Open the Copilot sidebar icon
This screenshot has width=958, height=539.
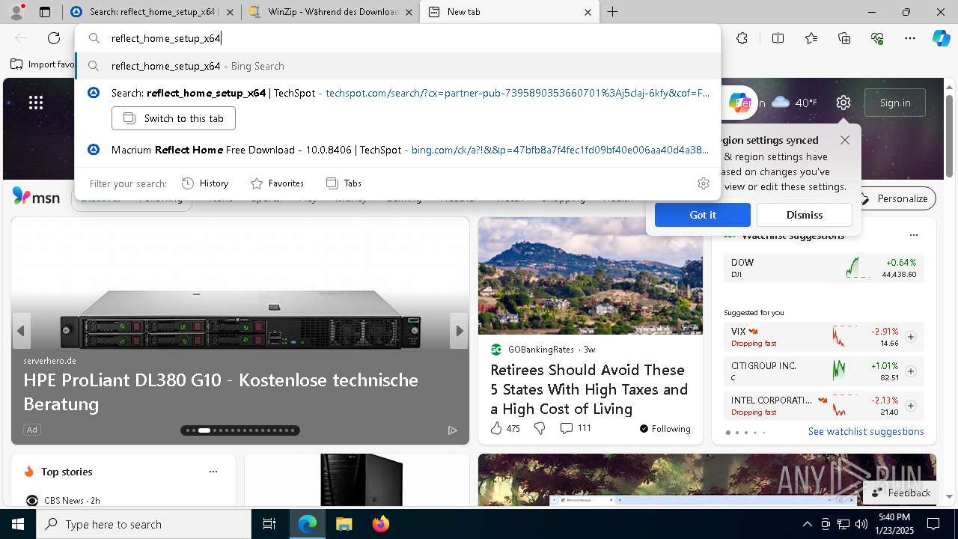point(941,38)
